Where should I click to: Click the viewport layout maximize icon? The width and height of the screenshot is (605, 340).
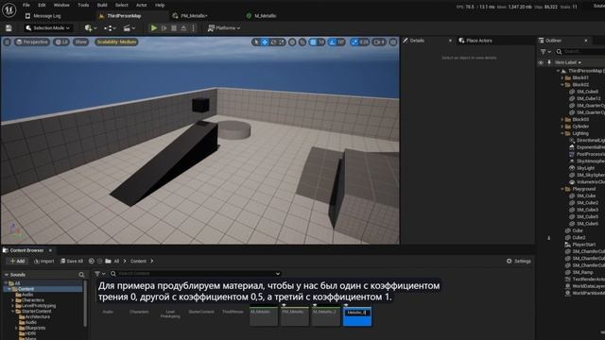point(393,42)
